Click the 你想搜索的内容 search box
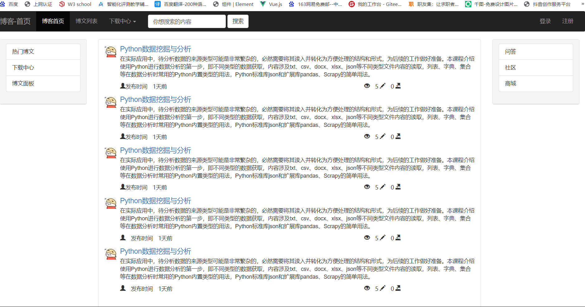This screenshot has width=585, height=307. click(187, 22)
